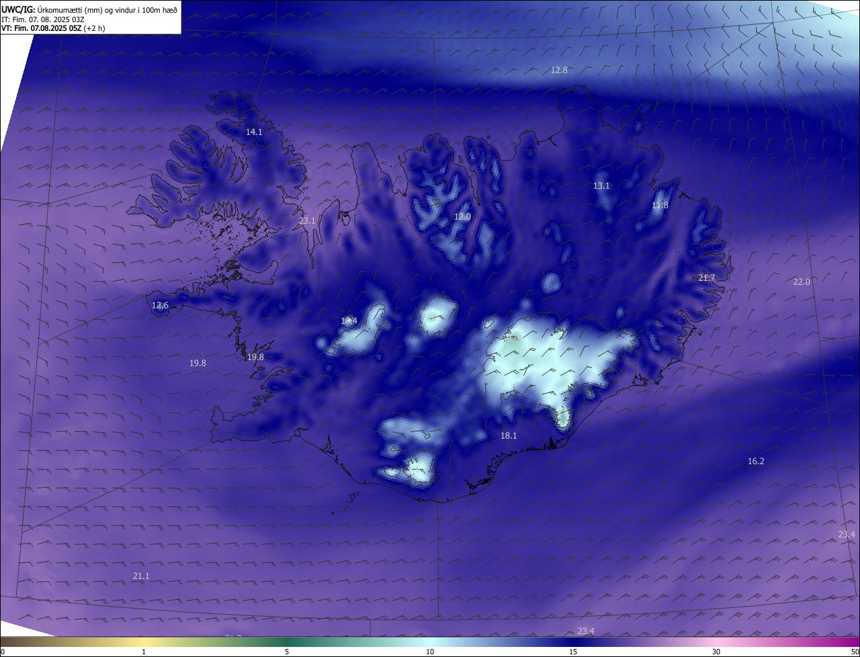Image resolution: width=860 pixels, height=657 pixels.
Task: Click the legend tick label 1
Action: point(144,652)
